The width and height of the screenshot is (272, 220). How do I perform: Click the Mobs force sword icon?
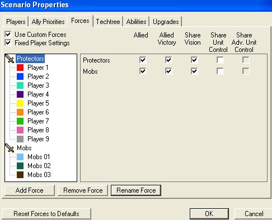10,148
